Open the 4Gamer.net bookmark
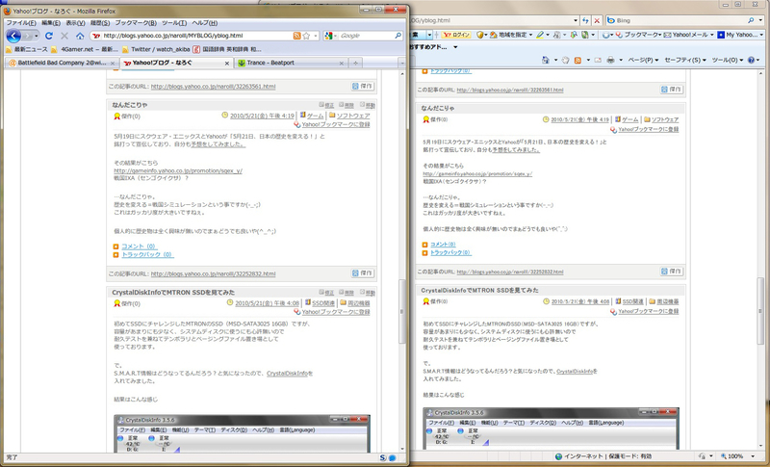This screenshot has height=467, width=770. click(x=85, y=49)
